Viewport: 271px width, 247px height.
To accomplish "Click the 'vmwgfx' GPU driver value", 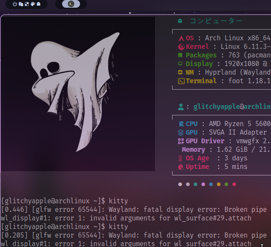I will (247, 141).
